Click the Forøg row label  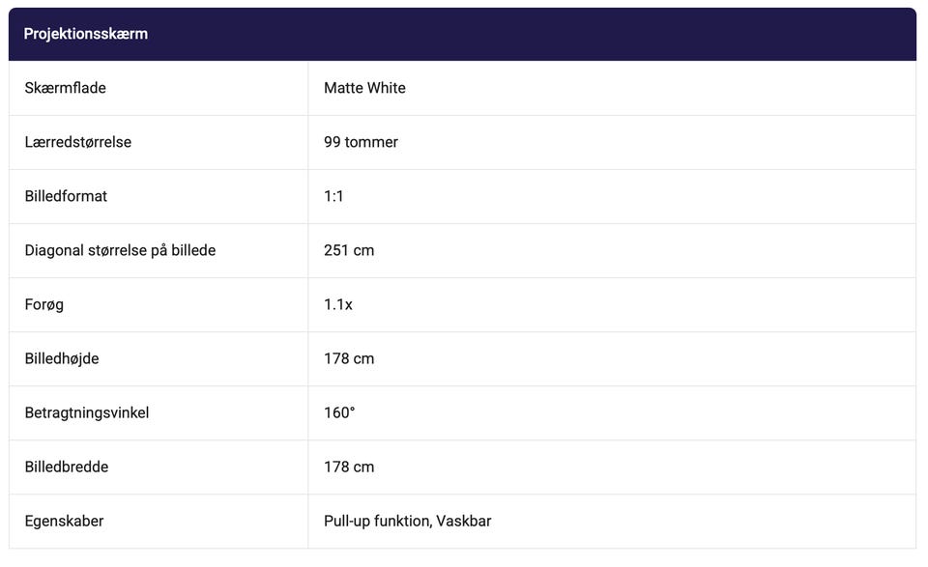pyautogui.click(x=44, y=304)
